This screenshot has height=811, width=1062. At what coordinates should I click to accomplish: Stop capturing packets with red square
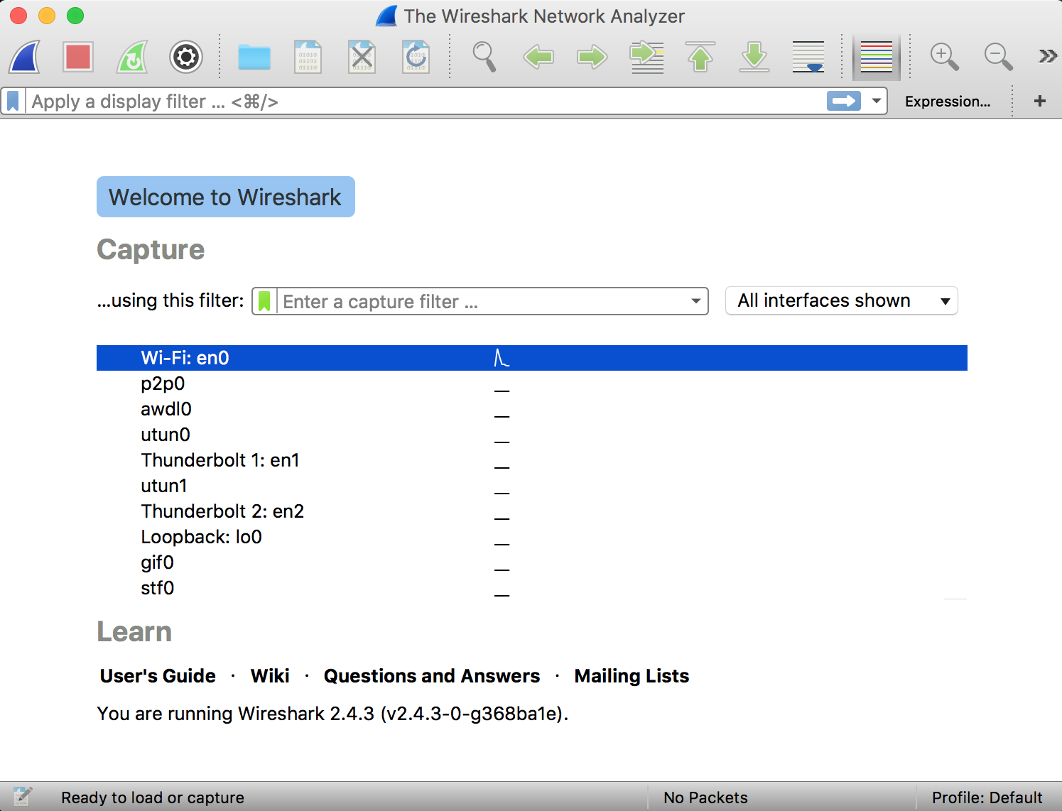(x=78, y=57)
